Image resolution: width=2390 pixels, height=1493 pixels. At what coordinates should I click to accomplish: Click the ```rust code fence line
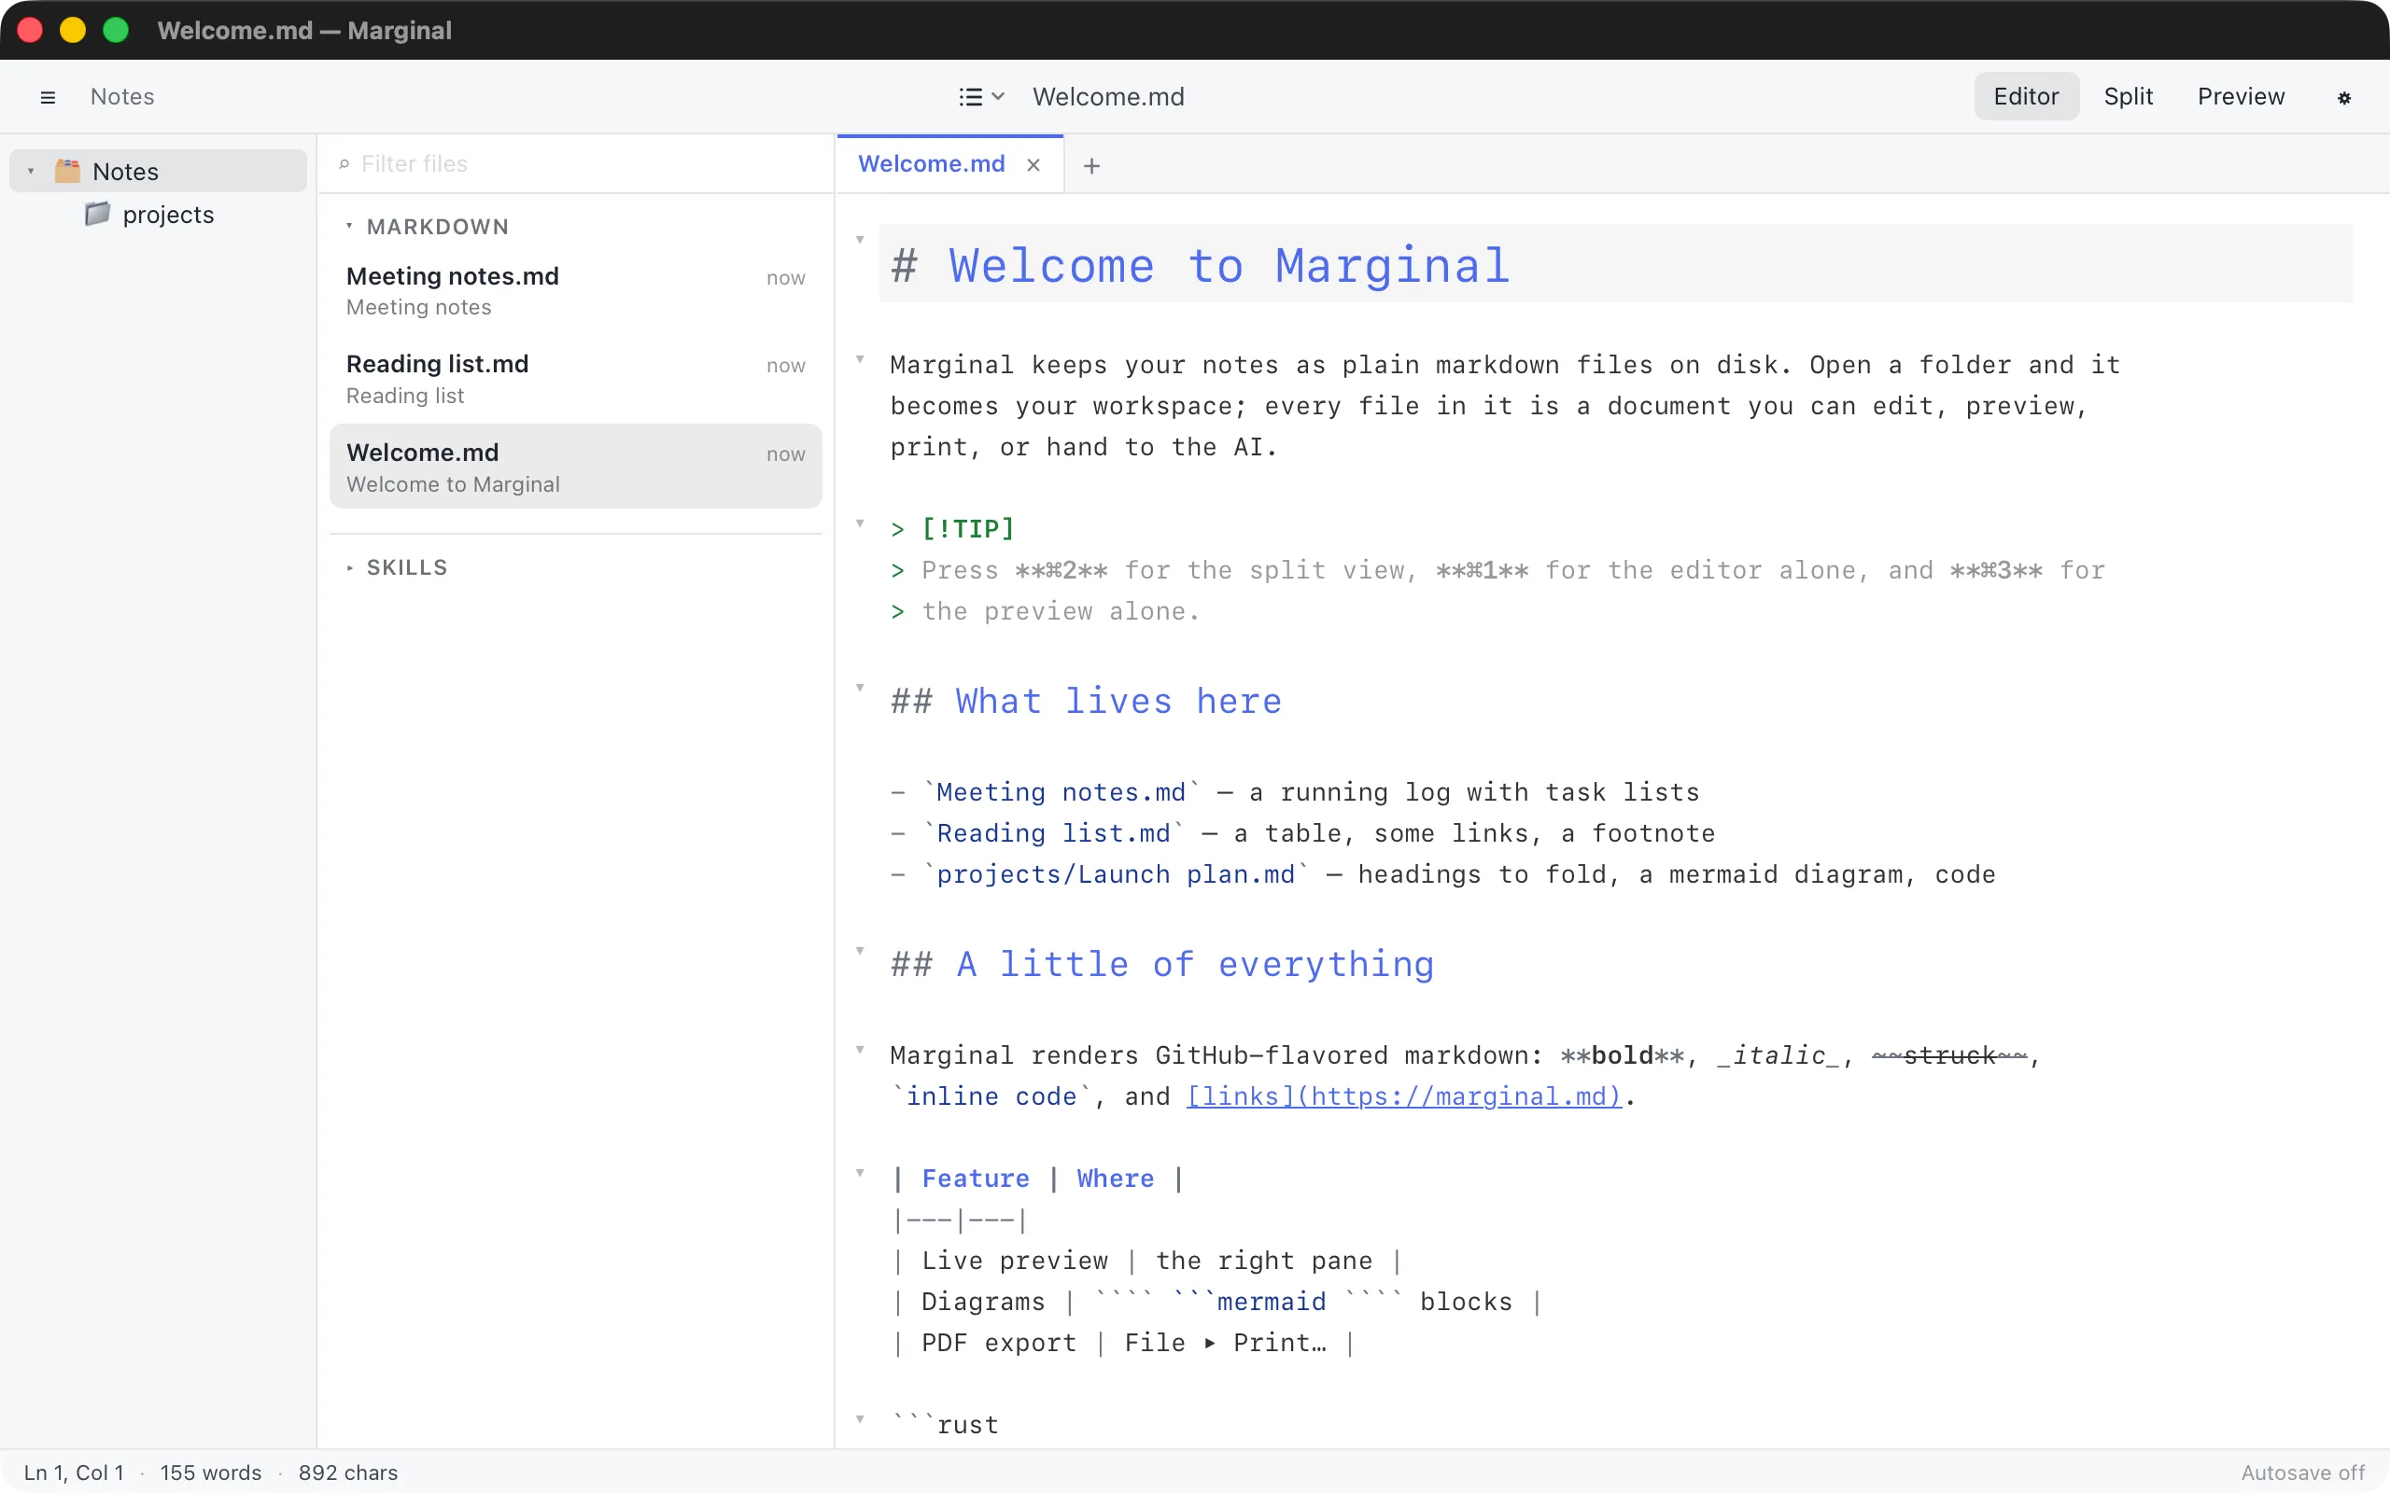click(x=945, y=1425)
